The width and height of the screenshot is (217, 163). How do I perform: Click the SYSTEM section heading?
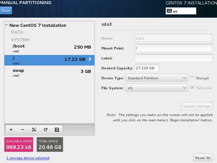click(20, 40)
